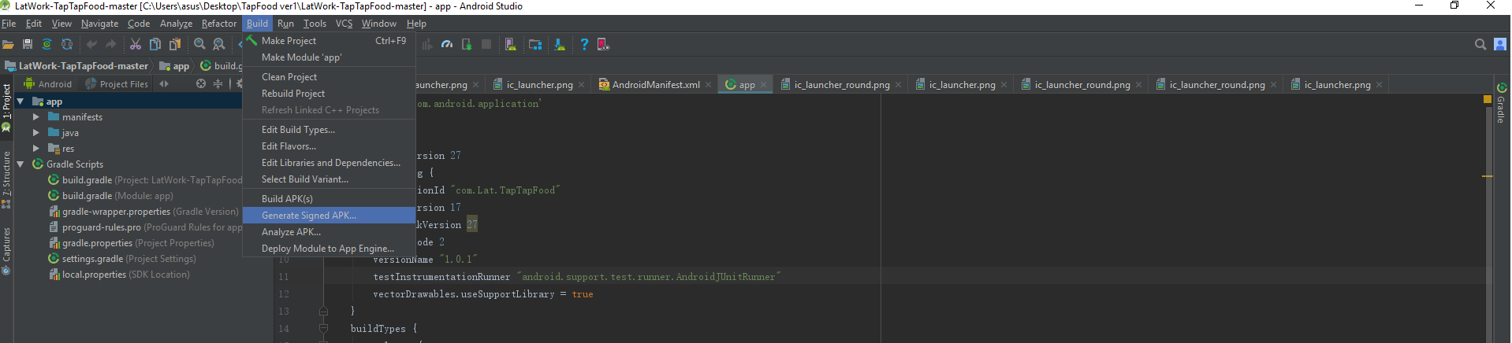Open the VCS menu
The image size is (1512, 343).
click(x=344, y=24)
